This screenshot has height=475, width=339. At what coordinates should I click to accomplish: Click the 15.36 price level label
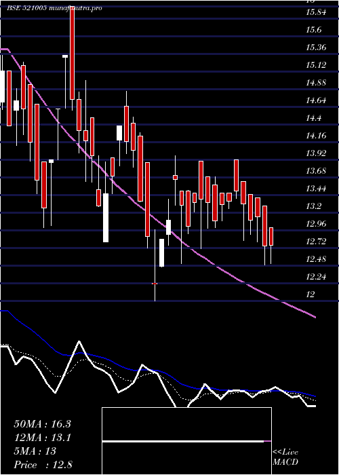click(317, 47)
